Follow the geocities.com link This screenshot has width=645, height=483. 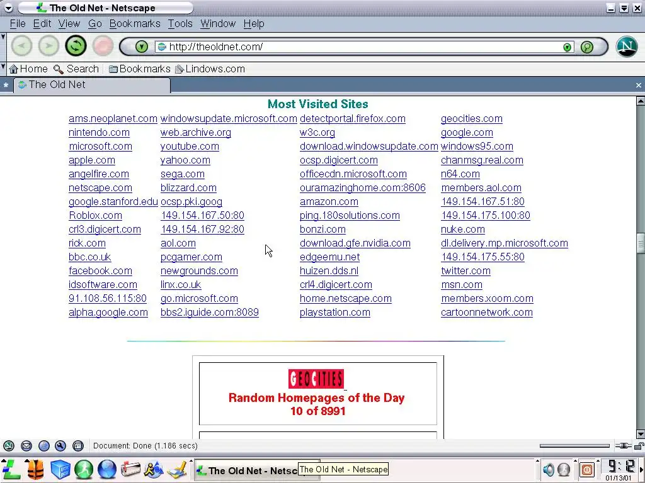click(x=471, y=119)
